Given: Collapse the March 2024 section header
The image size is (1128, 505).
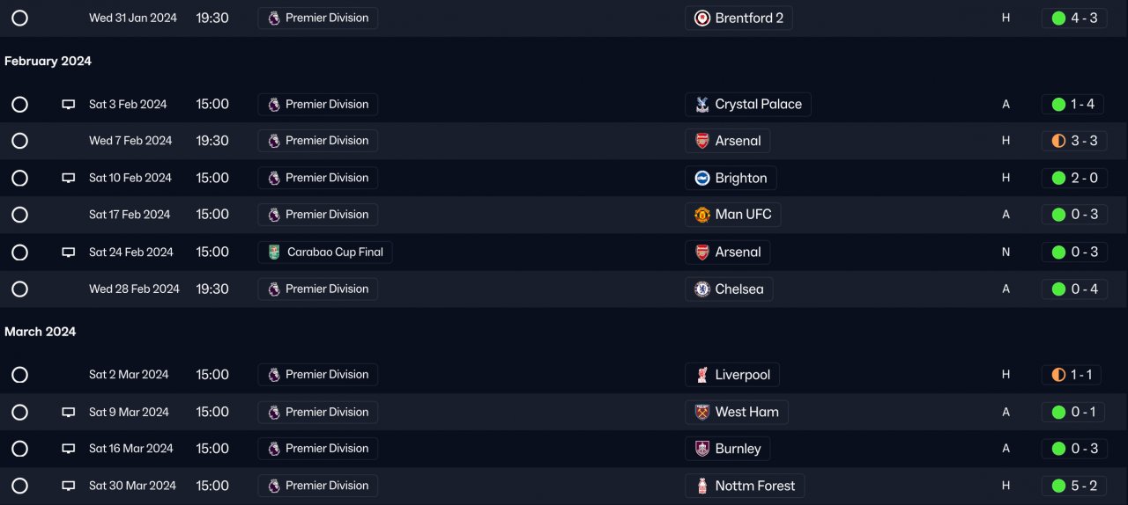Looking at the screenshot, I should [41, 332].
